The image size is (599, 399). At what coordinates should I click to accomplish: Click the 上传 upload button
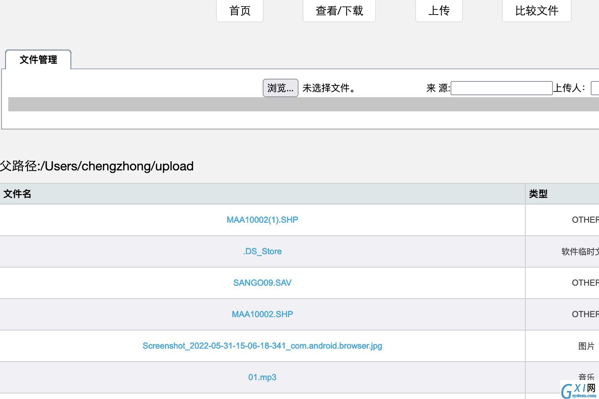439,11
